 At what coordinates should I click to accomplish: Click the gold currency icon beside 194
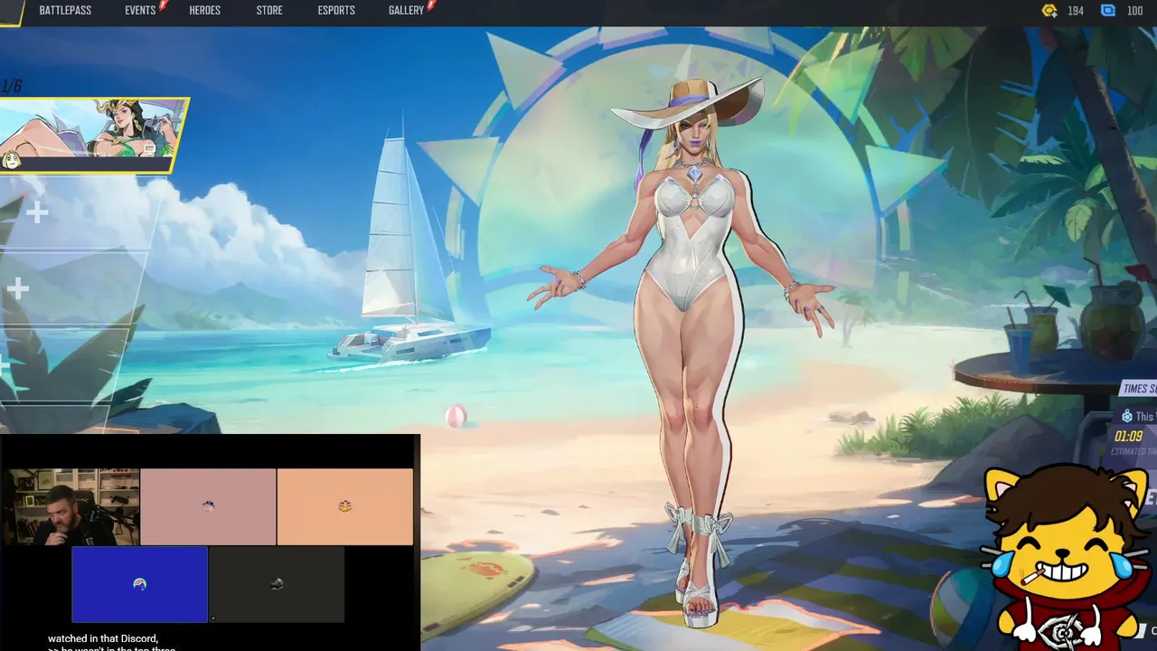coord(1049,11)
